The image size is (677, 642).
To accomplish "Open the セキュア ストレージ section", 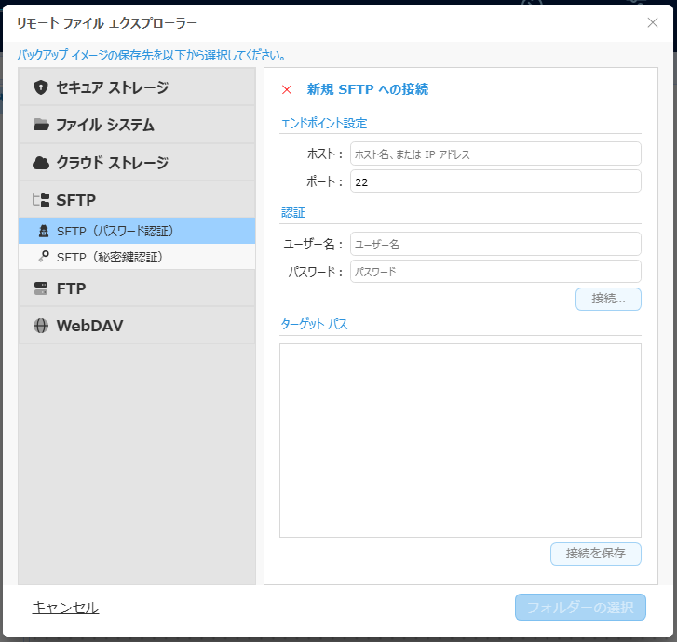I will 137,87.
